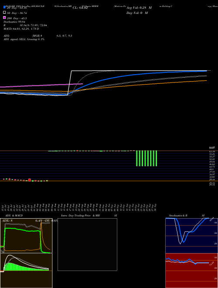
Task: Select the '50 Day = 56.74' legend text
Action: [x=17, y=13]
